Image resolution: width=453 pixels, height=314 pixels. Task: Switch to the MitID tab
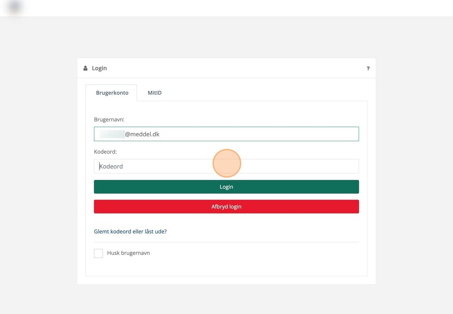click(x=155, y=93)
